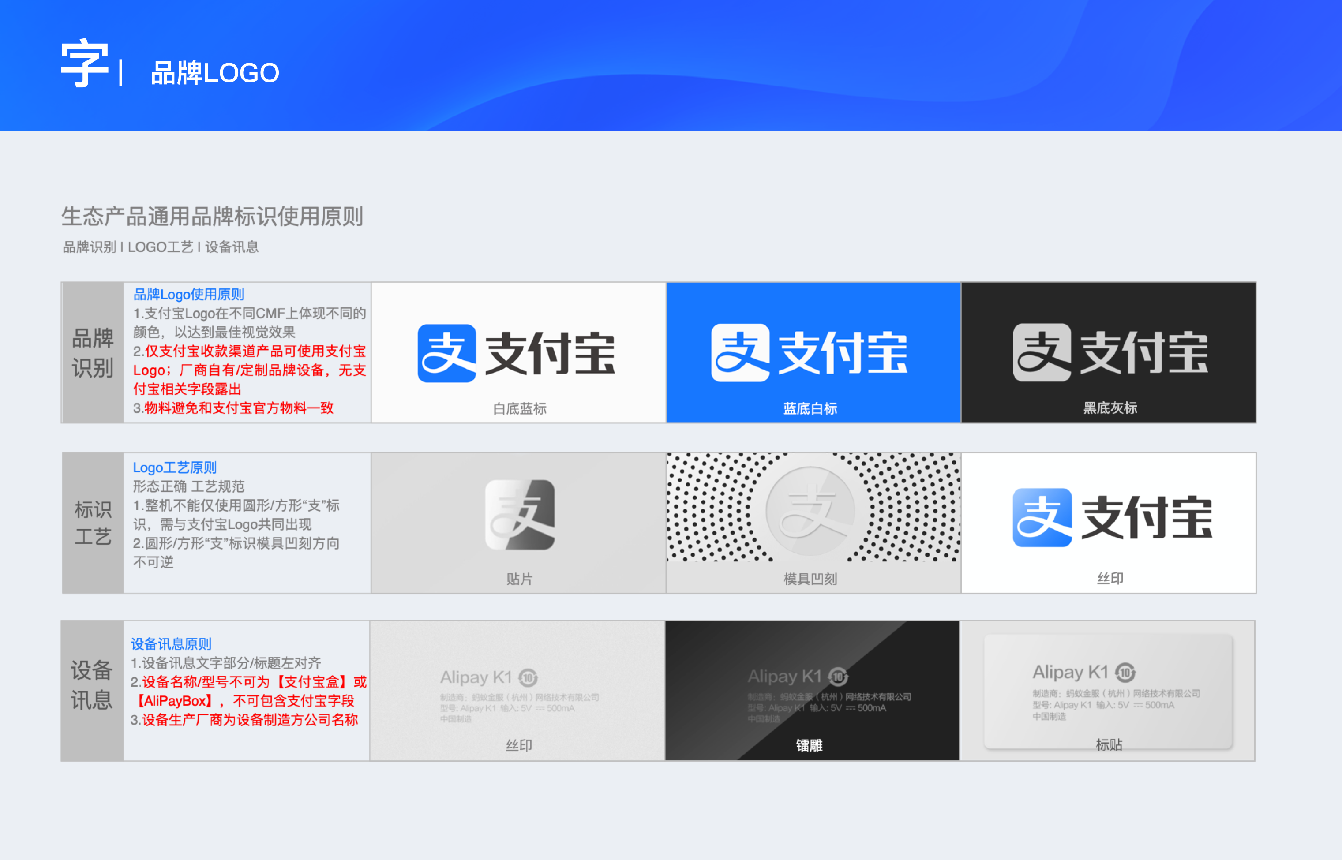Screen dimensions: 1342x860
Task: Click the round embossed 支 mold icon
Action: coord(810,511)
